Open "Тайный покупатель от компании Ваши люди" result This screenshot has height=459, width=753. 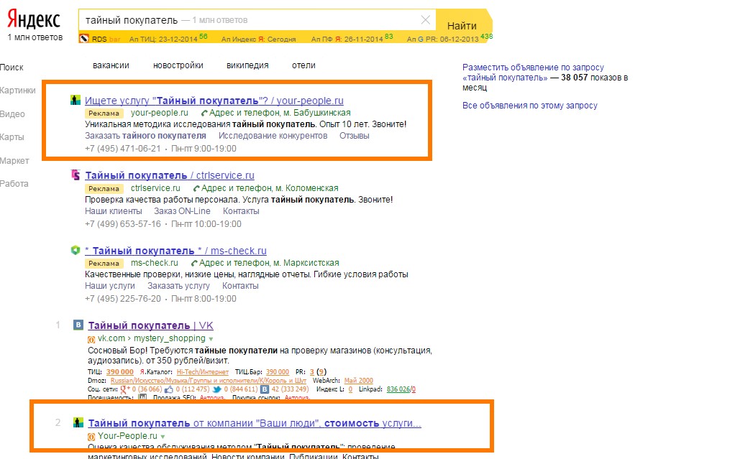(x=255, y=424)
